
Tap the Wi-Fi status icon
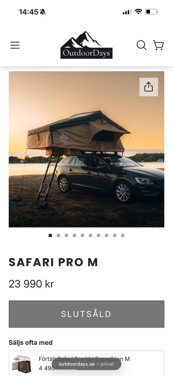click(138, 12)
